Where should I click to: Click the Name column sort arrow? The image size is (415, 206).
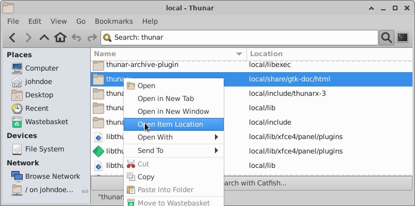pos(239,54)
